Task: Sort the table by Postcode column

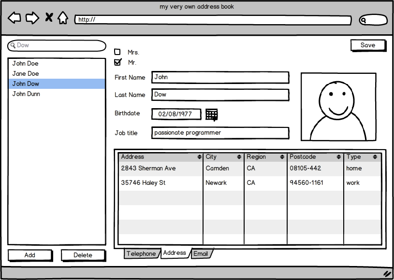Action: click(337, 157)
